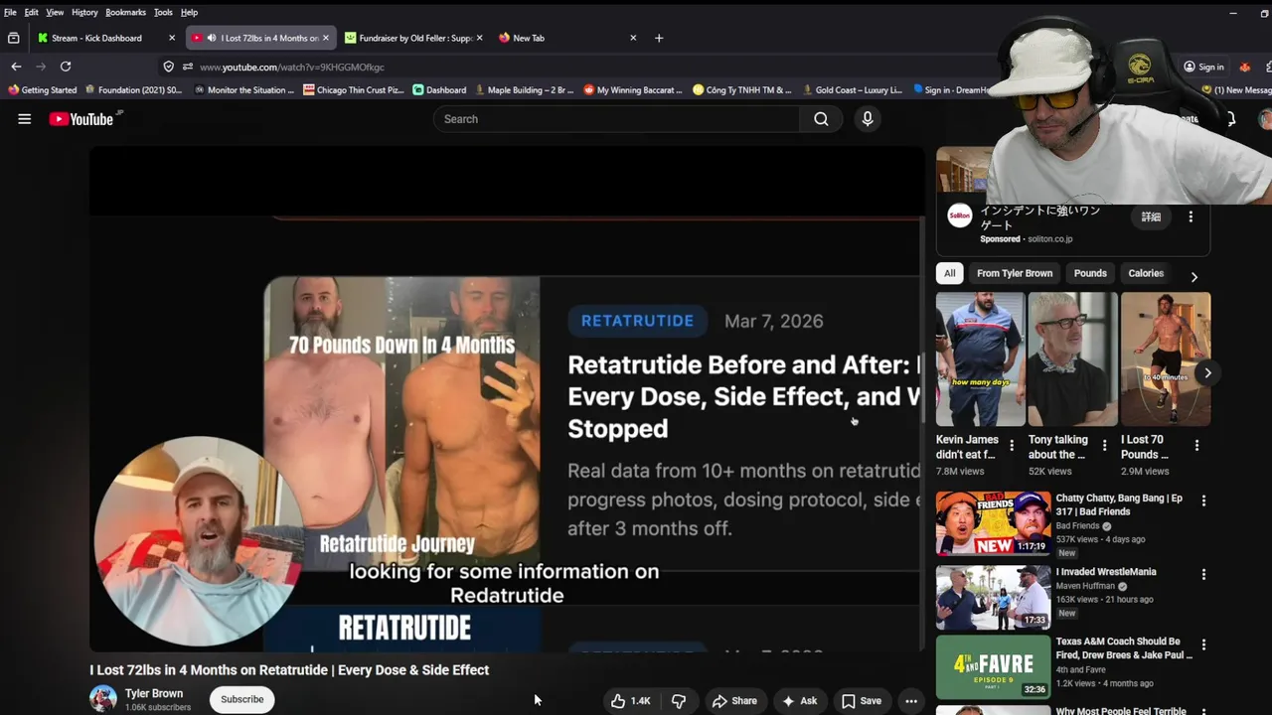Open the Ask AI button
This screenshot has height=715, width=1272.
point(800,701)
